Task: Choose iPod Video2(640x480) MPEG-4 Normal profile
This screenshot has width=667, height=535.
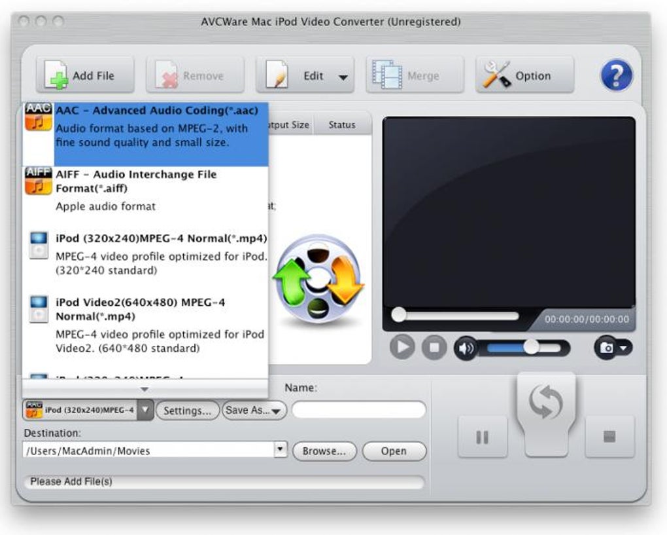Action: tap(145, 325)
